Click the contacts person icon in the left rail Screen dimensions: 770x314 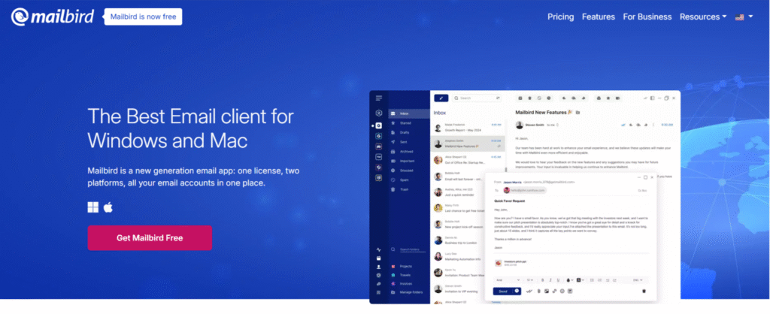pyautogui.click(x=379, y=267)
